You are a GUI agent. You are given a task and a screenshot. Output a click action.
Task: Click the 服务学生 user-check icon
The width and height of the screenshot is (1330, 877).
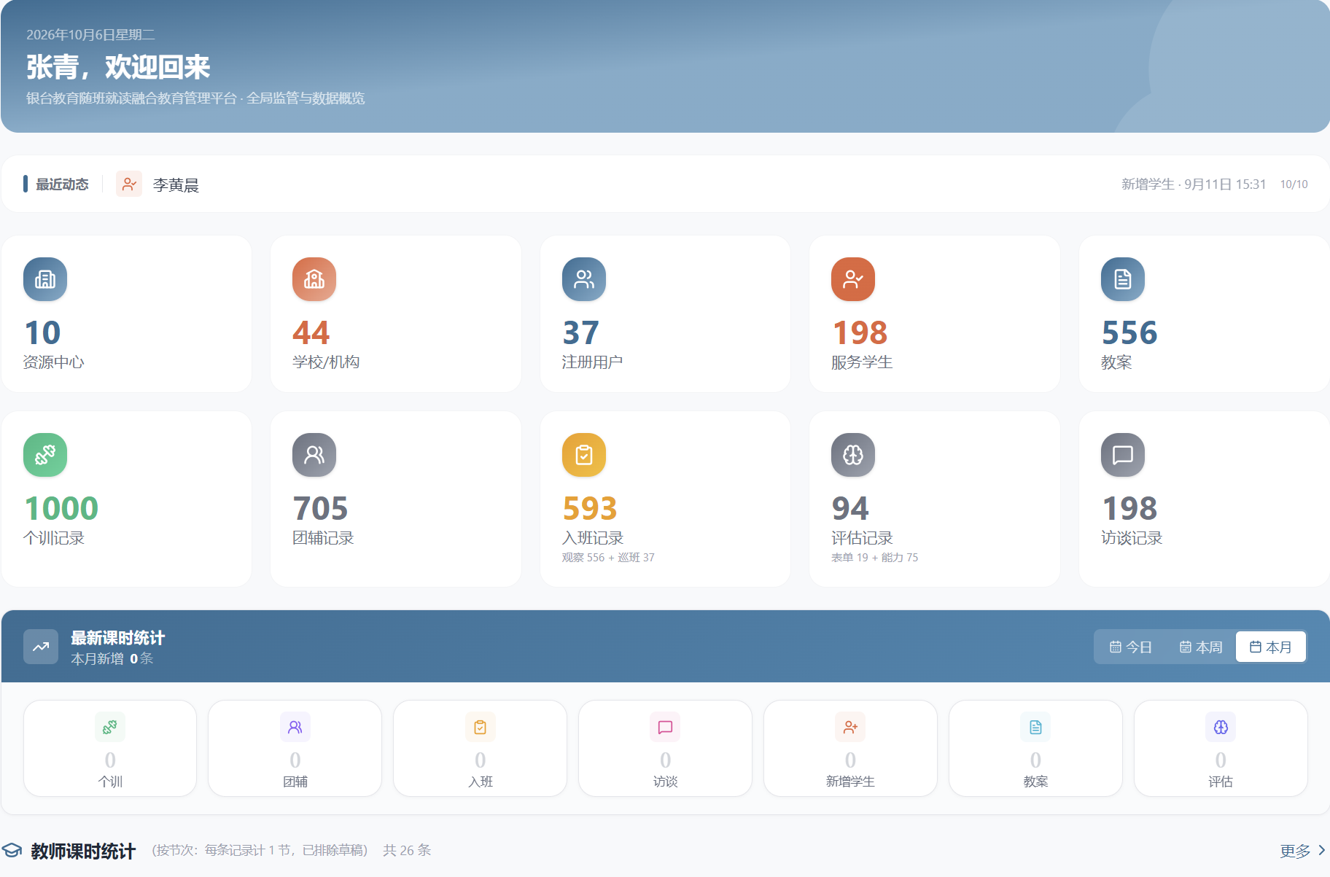point(853,279)
